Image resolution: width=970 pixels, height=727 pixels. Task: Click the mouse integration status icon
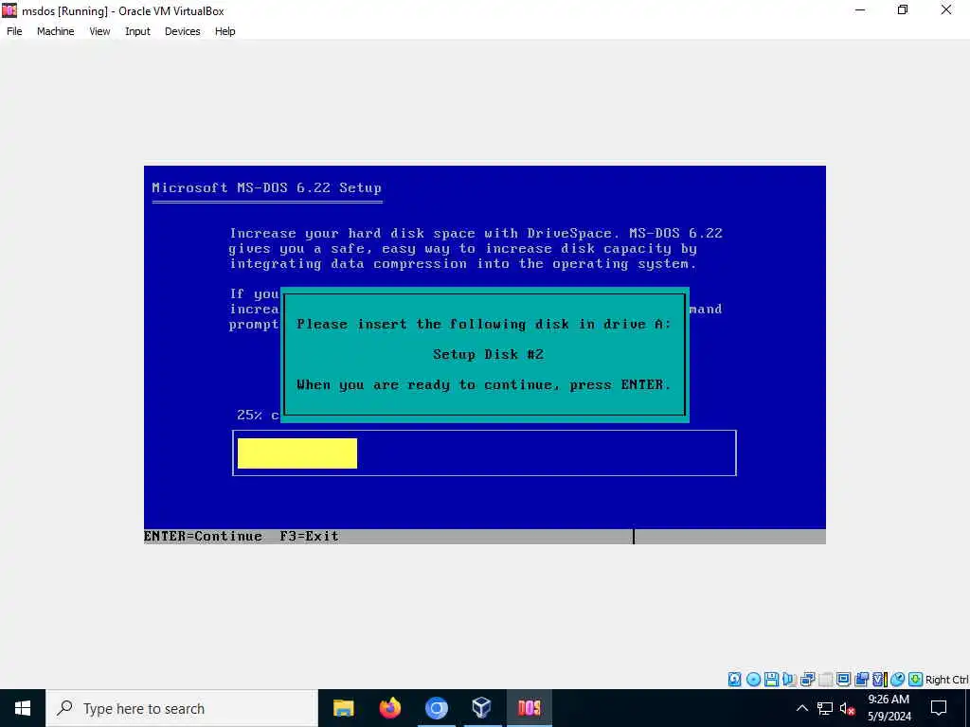(897, 680)
